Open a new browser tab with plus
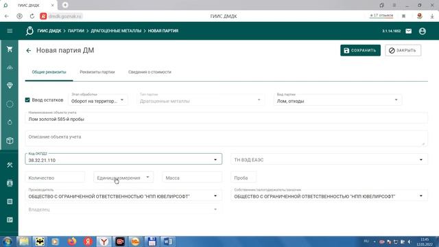 point(65,5)
